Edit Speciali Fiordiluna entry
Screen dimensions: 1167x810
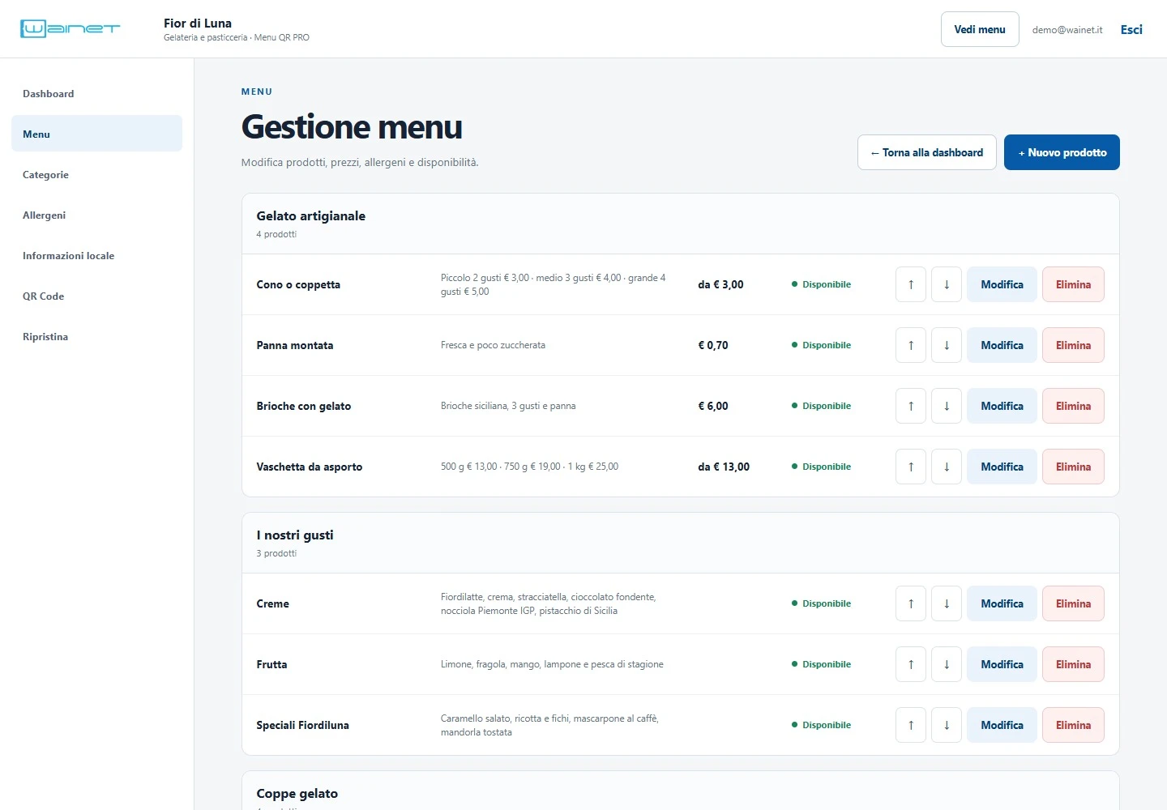click(1002, 725)
